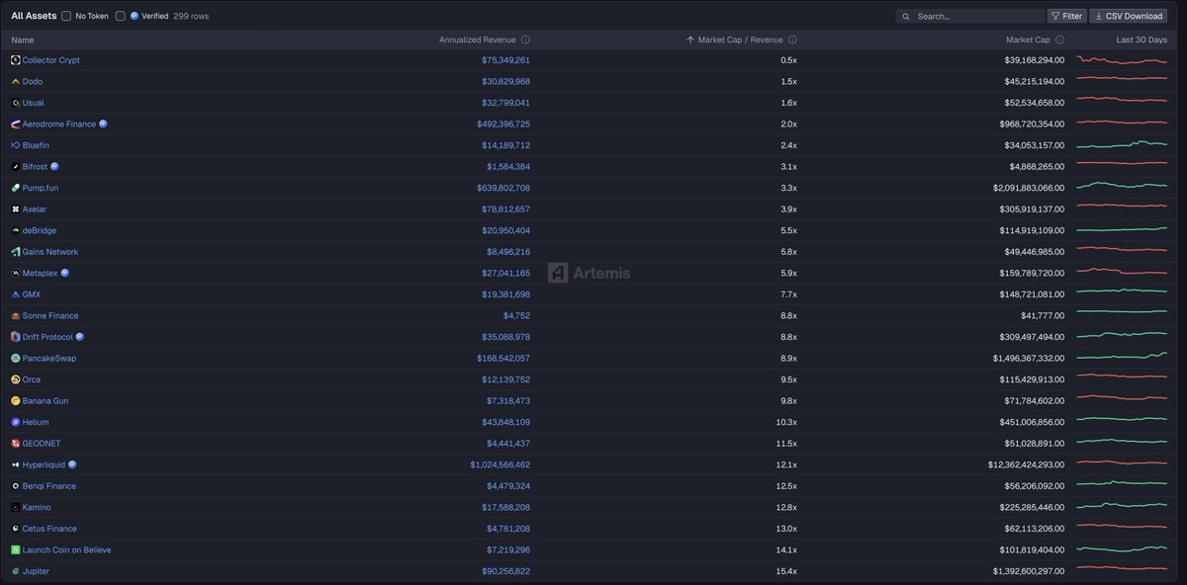
Task: Click Hyperliquid's 30-day sparkline chart
Action: pyautogui.click(x=1122, y=463)
